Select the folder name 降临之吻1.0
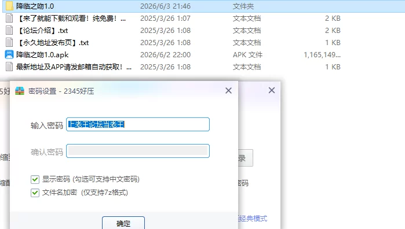This screenshot has height=229, width=405. tap(35, 6)
